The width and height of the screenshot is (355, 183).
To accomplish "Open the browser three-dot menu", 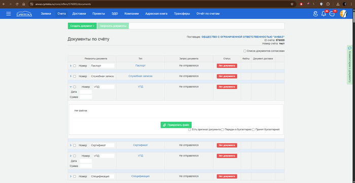I will [351, 4].
